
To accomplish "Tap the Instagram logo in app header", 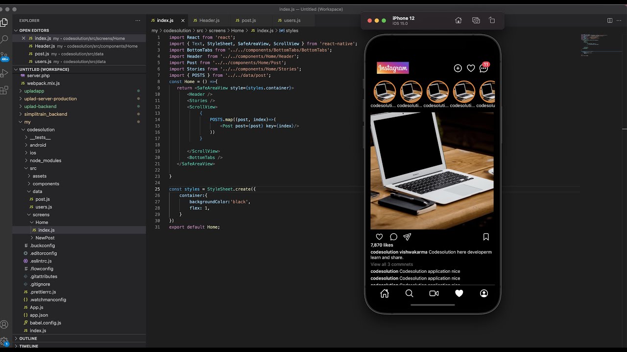I will 393,68.
